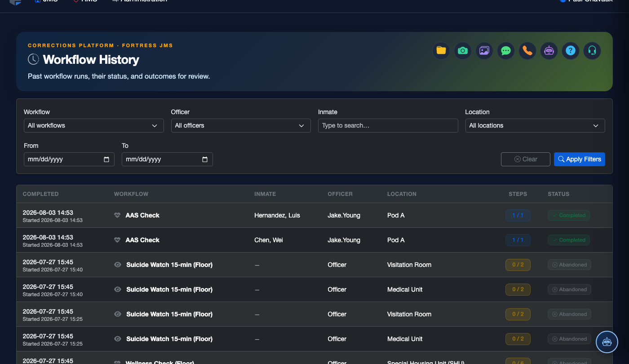629x364 pixels.
Task: Click the blue help question-mark icon
Action: pos(571,50)
